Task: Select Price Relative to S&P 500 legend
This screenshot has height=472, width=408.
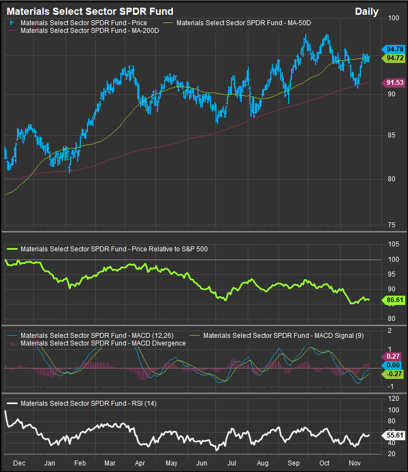Action: [x=114, y=249]
